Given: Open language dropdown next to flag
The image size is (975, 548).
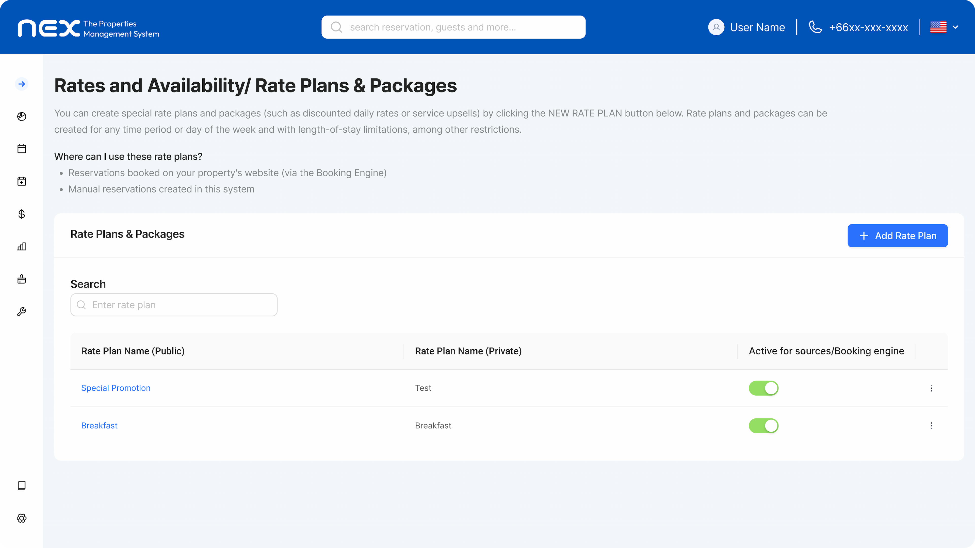Looking at the screenshot, I should coord(955,27).
